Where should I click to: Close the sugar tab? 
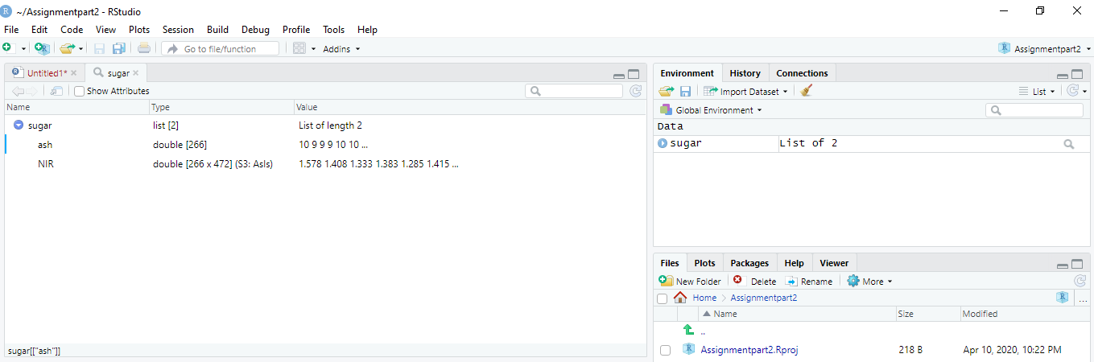tap(136, 73)
